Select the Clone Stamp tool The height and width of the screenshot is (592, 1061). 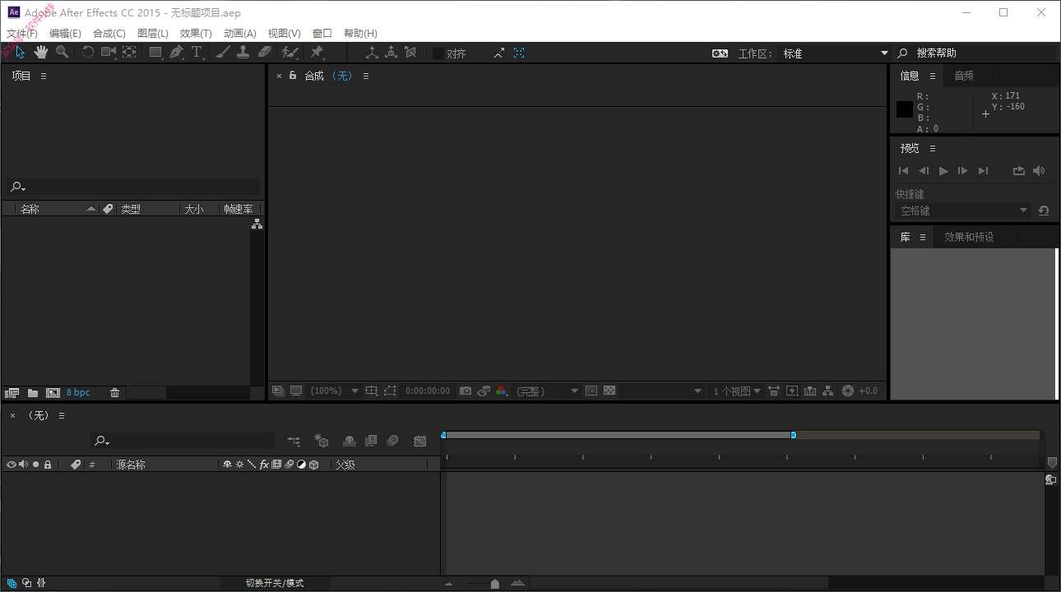tap(243, 53)
